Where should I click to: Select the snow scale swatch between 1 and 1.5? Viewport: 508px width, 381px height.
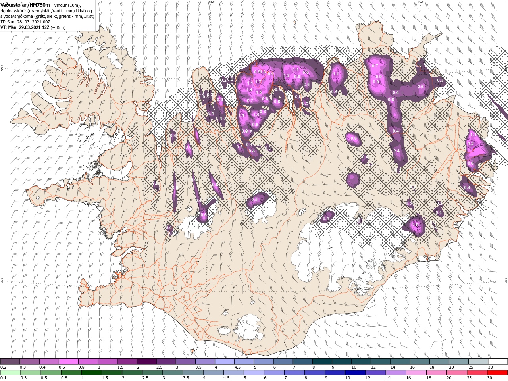(107, 362)
